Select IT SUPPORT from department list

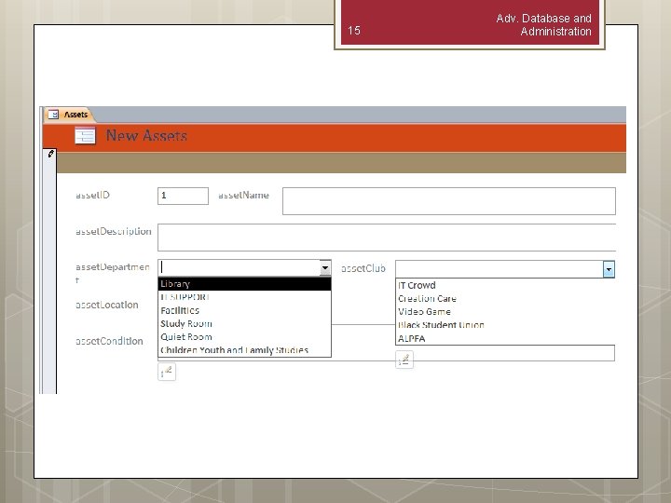pos(244,297)
